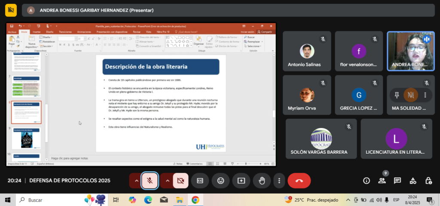Open host controls lock icon
Viewport: 440px width, 206px height.
coord(428,181)
